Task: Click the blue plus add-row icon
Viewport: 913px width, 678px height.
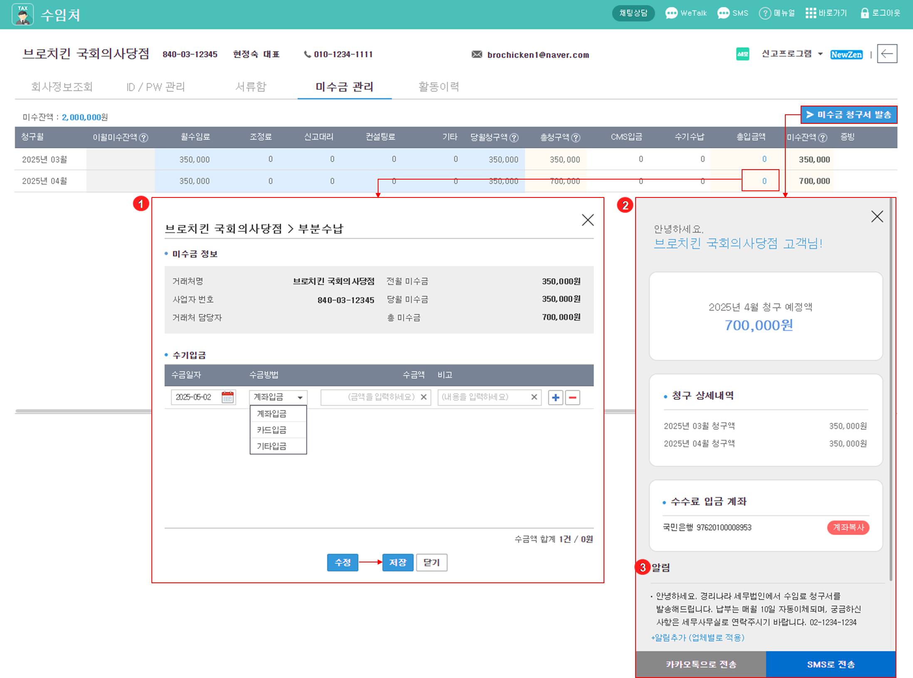Action: [x=555, y=397]
